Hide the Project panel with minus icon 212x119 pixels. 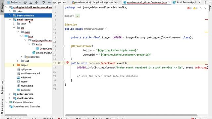49,2
